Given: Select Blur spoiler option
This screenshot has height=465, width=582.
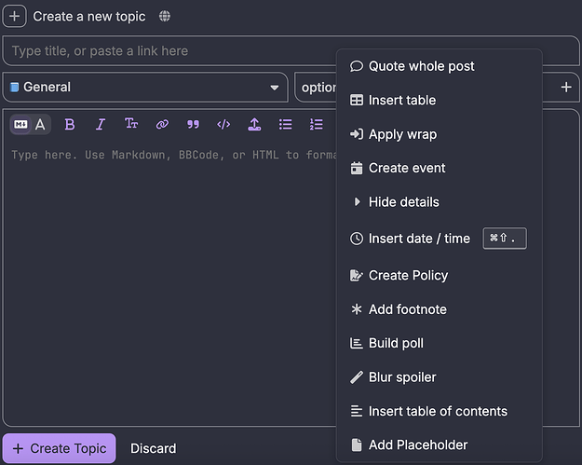Looking at the screenshot, I should click(440, 377).
